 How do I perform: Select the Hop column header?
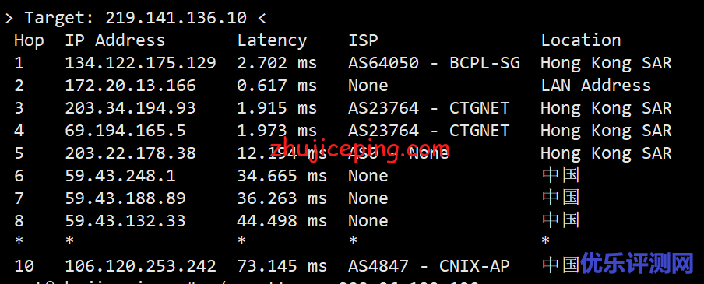pyautogui.click(x=29, y=40)
